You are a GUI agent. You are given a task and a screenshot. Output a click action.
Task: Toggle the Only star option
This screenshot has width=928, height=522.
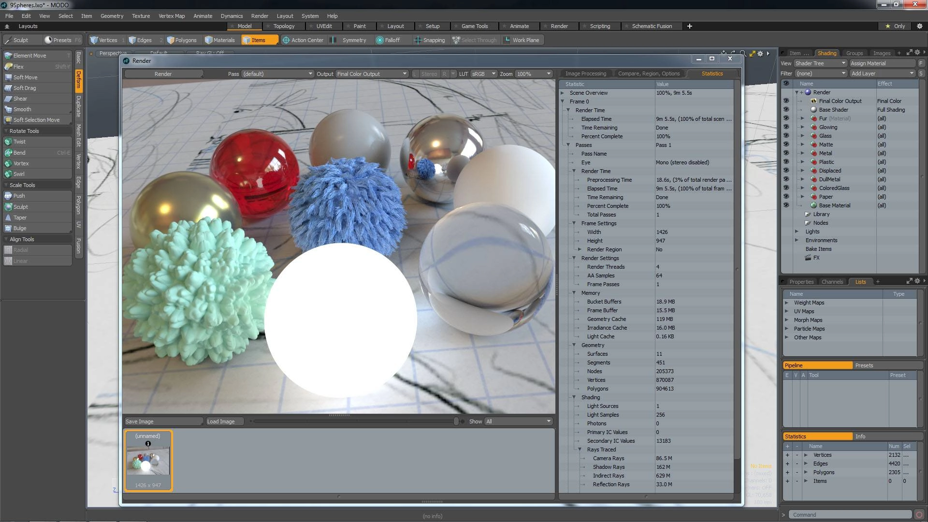click(x=895, y=26)
